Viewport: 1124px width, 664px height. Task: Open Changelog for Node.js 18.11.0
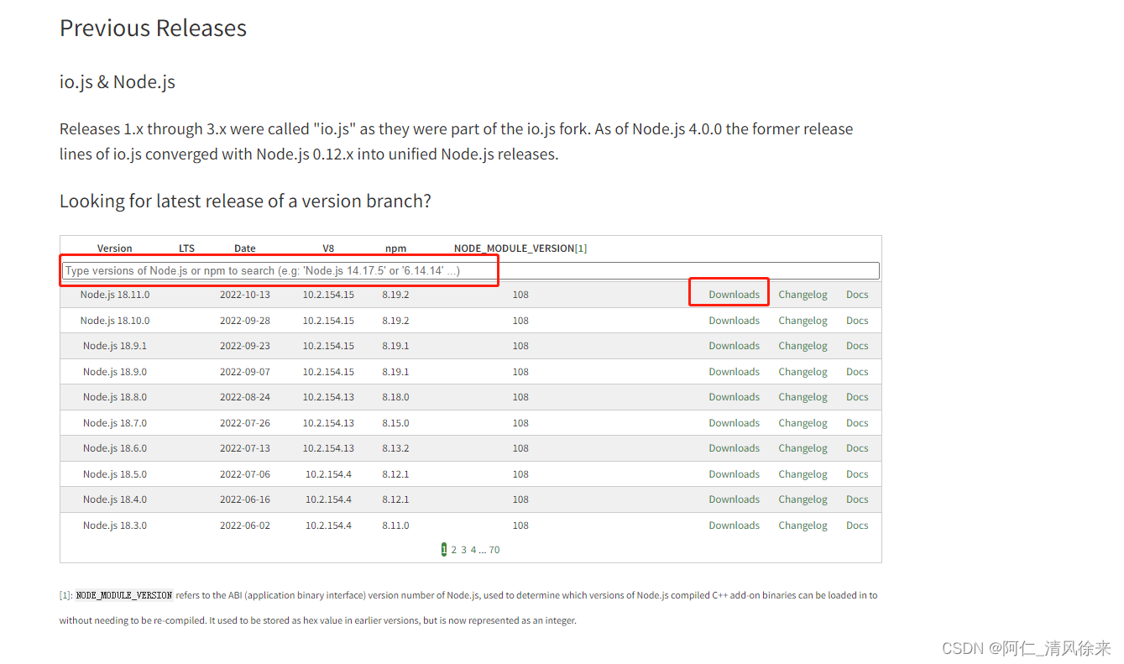(802, 295)
